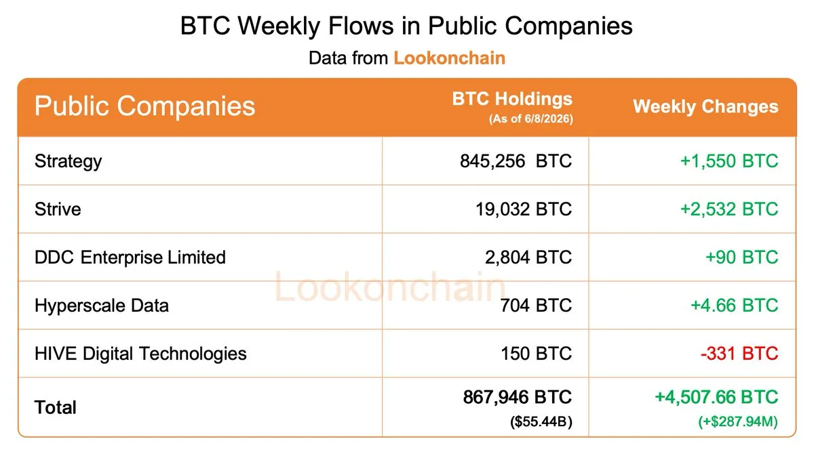This screenshot has width=814, height=458.
Task: Click Strive's 19,032 BTC holdings value
Action: point(524,209)
